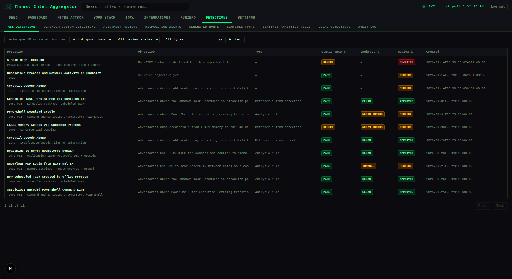The width and height of the screenshot is (512, 279).
Task: Open the All dispositions dropdown
Action: pos(91,40)
